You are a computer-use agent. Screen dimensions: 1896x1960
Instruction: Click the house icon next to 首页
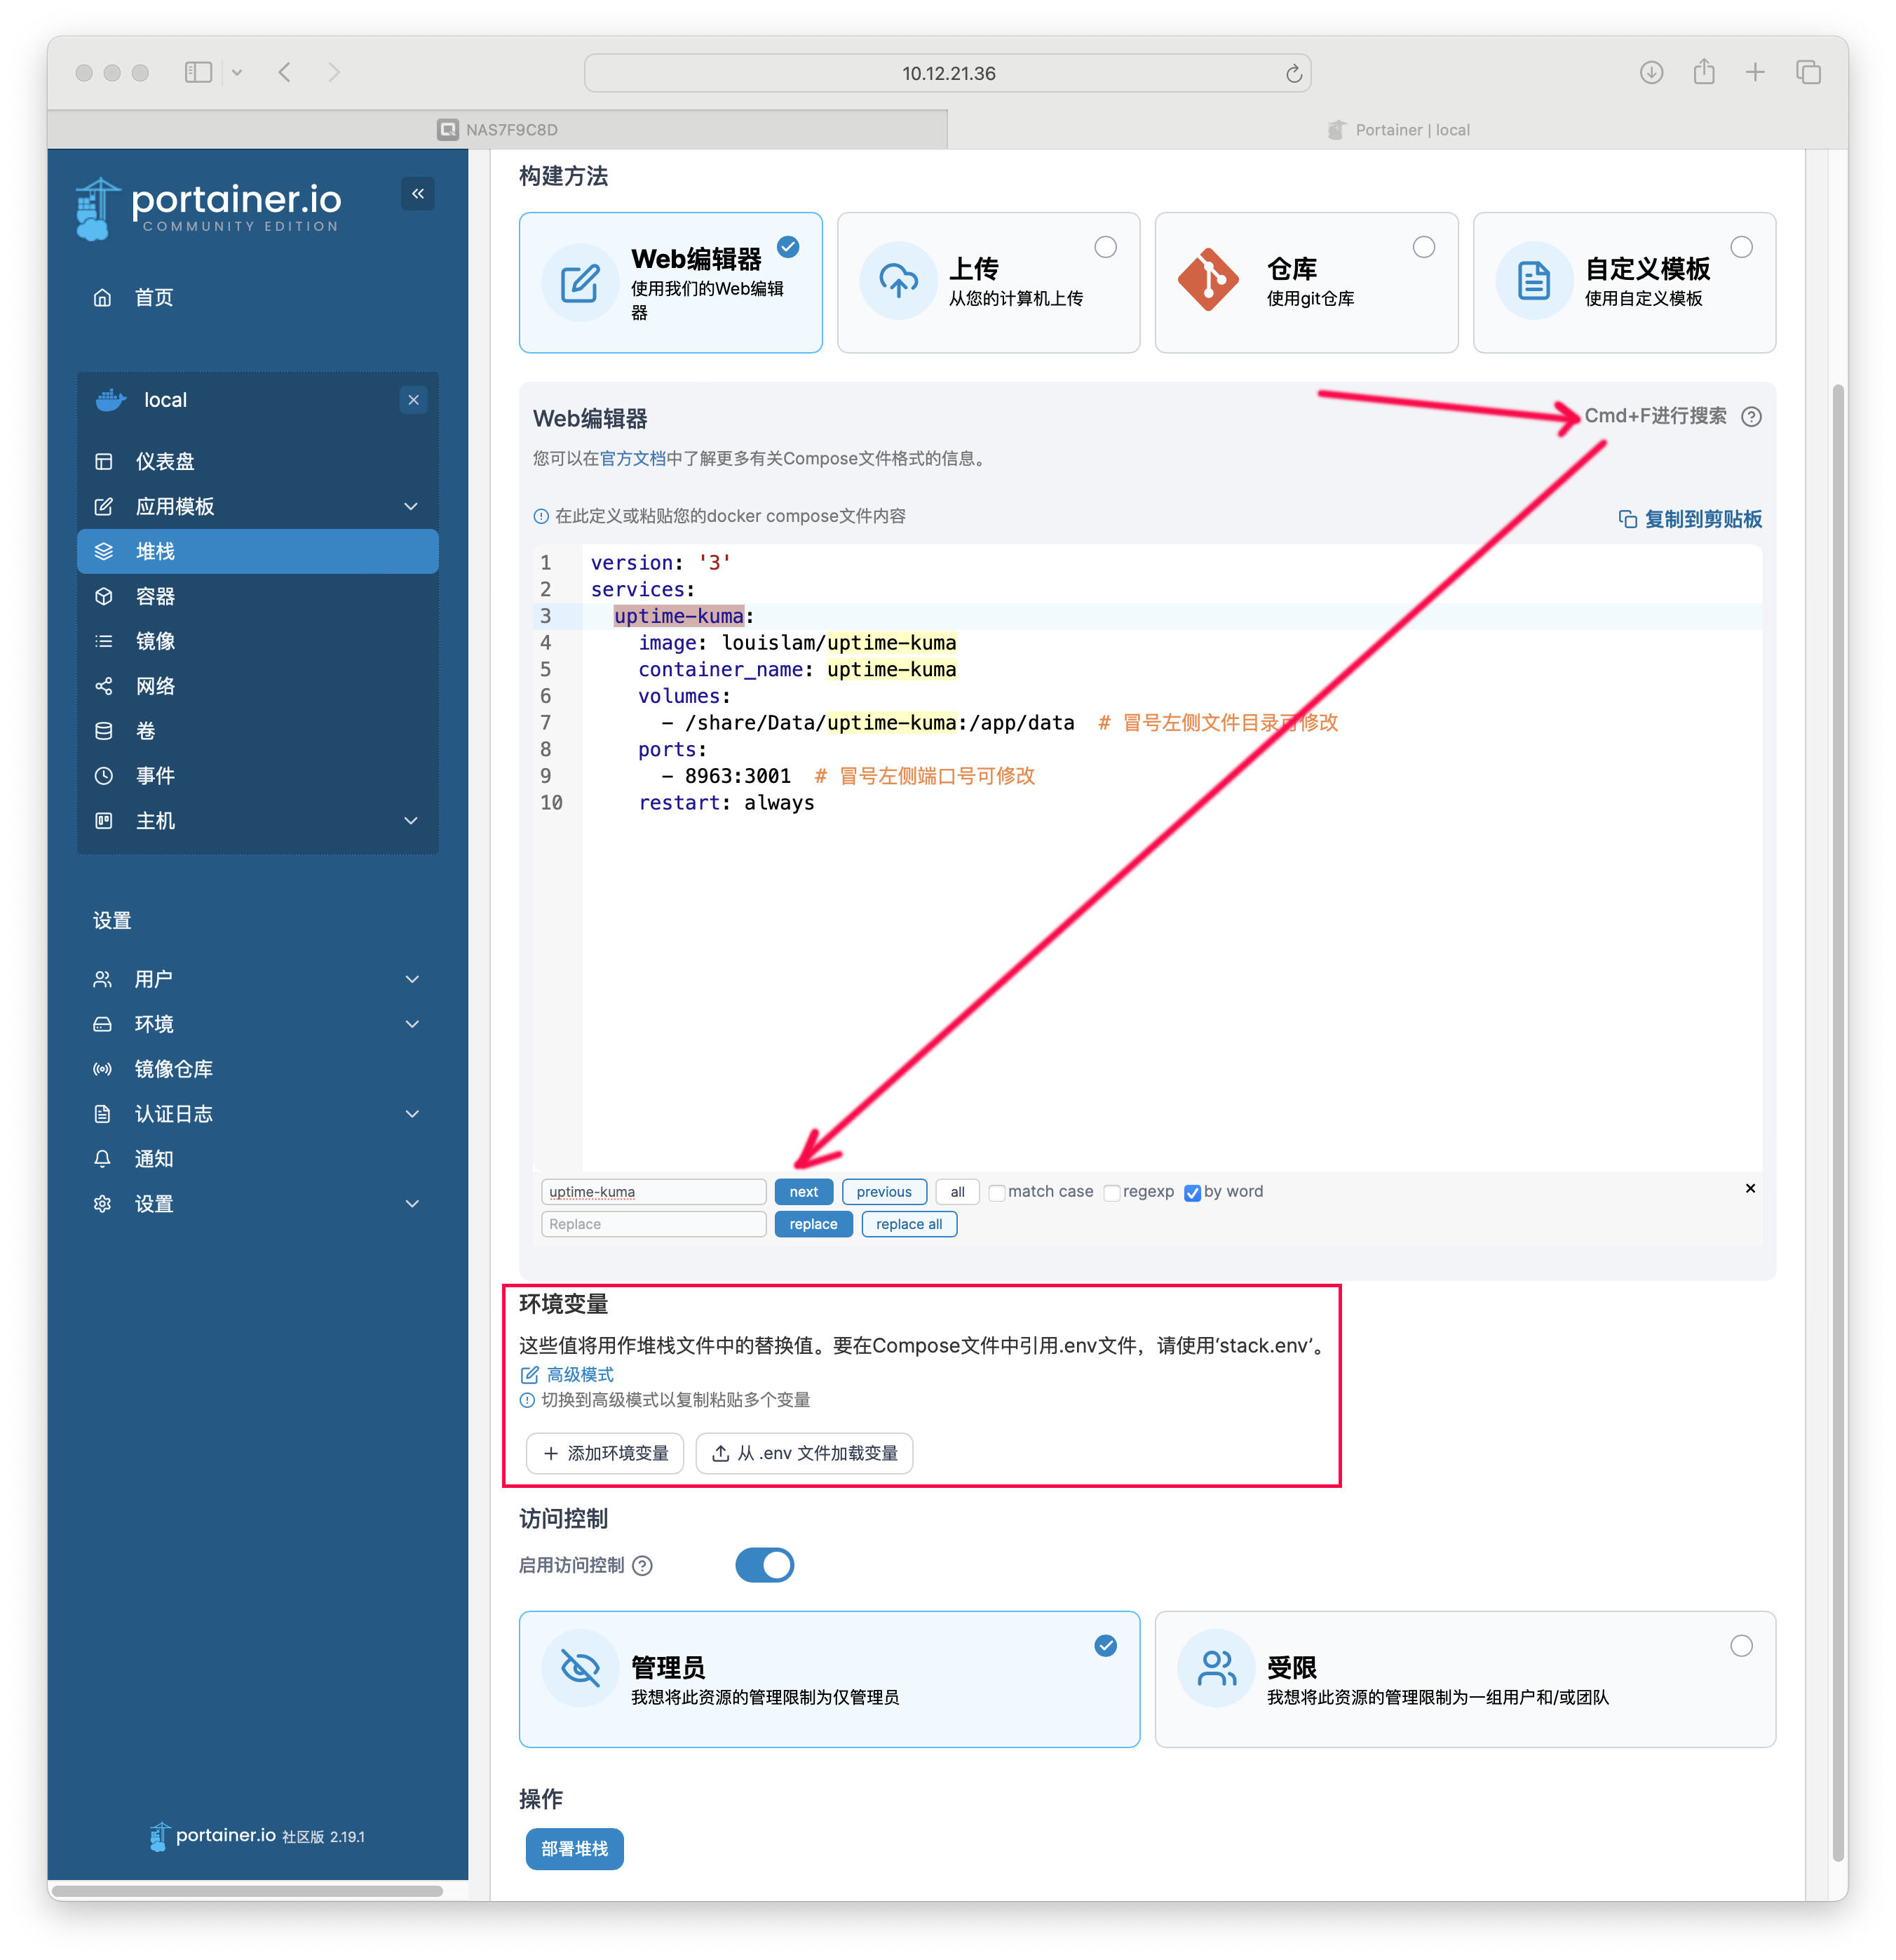[102, 297]
